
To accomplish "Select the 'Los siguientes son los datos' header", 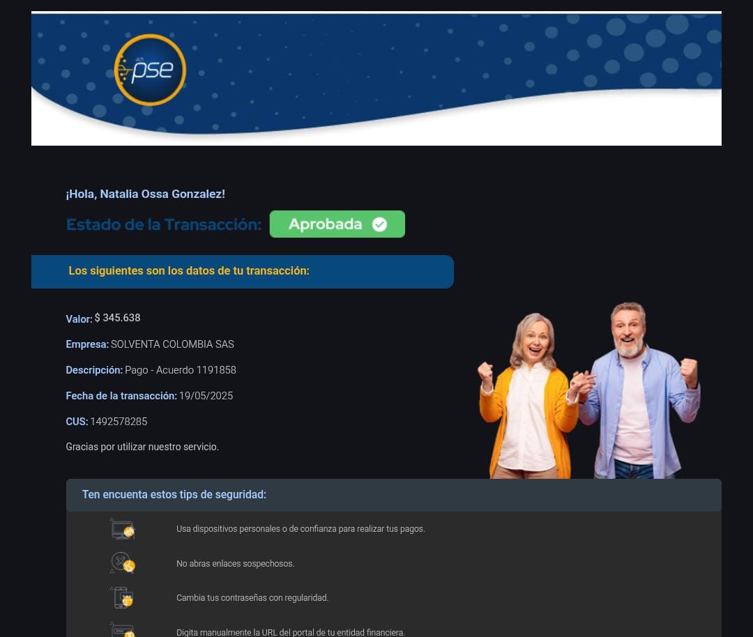I will tap(189, 271).
